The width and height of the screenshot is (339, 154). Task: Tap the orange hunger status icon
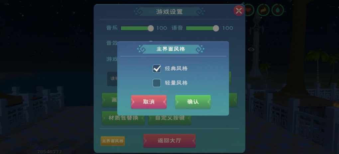pos(263,10)
